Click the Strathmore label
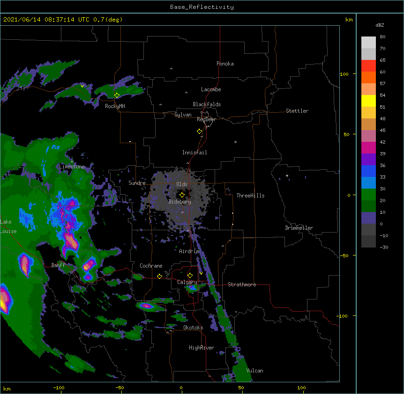404x394 pixels. [242, 285]
